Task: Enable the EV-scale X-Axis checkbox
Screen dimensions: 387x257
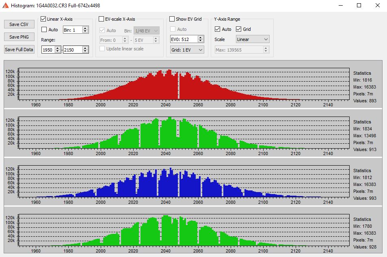Action: [102, 19]
